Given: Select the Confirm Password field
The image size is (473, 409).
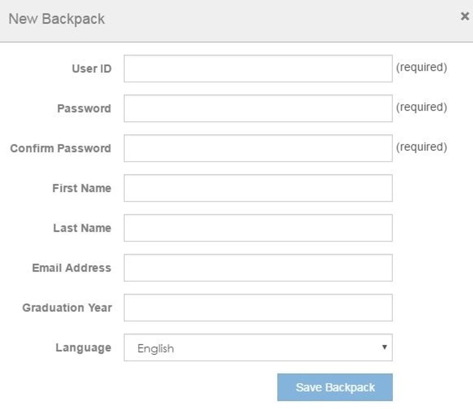Looking at the screenshot, I should pos(258,147).
